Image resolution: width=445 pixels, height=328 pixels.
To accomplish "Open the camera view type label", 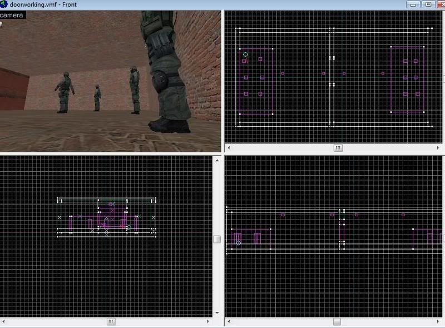I will click(12, 15).
